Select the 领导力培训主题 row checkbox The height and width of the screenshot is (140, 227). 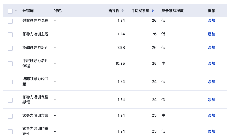10,34
